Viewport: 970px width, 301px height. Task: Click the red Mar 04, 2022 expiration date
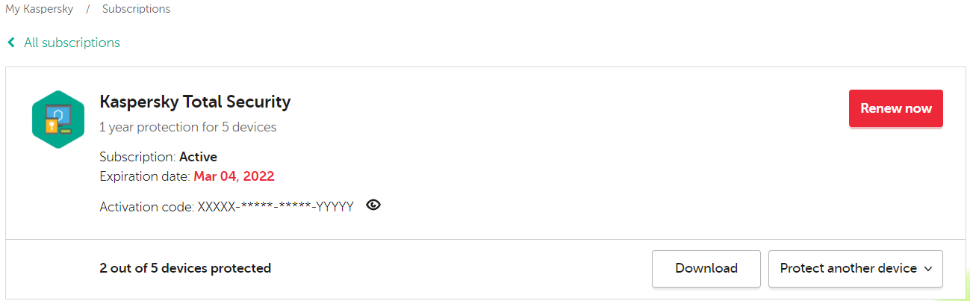[234, 177]
